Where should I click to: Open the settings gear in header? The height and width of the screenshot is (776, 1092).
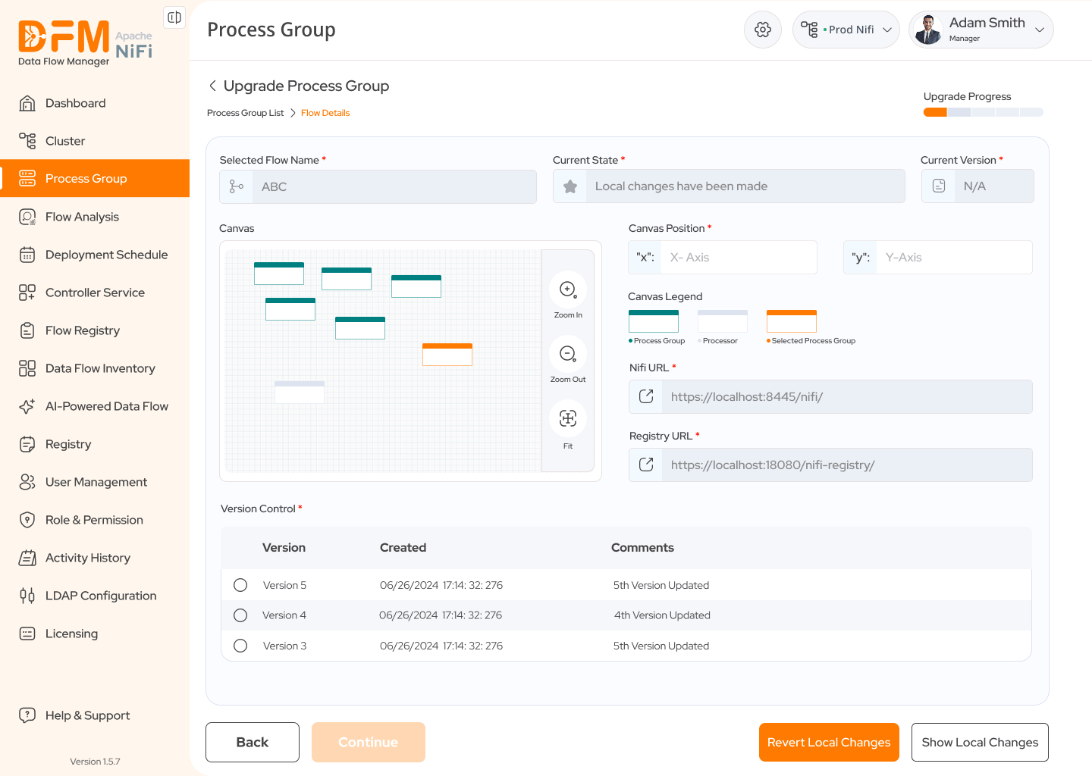763,30
